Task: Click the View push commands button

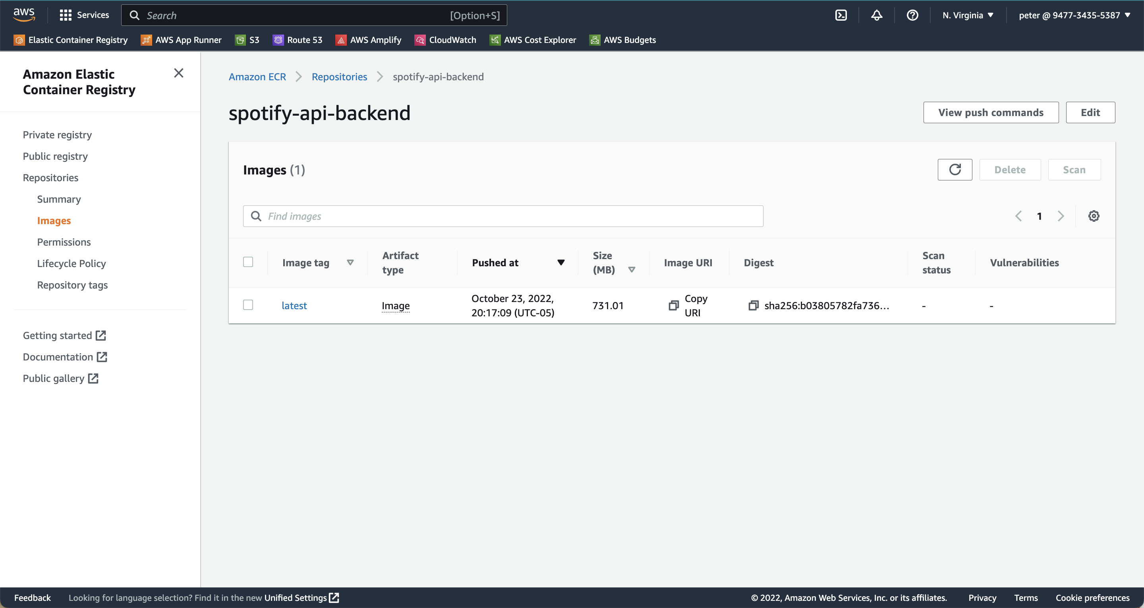Action: point(991,112)
